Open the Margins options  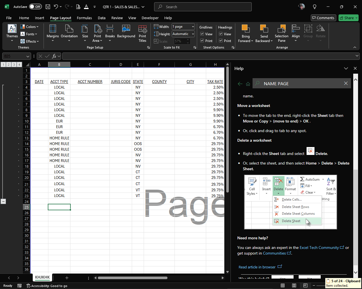[x=53, y=33]
